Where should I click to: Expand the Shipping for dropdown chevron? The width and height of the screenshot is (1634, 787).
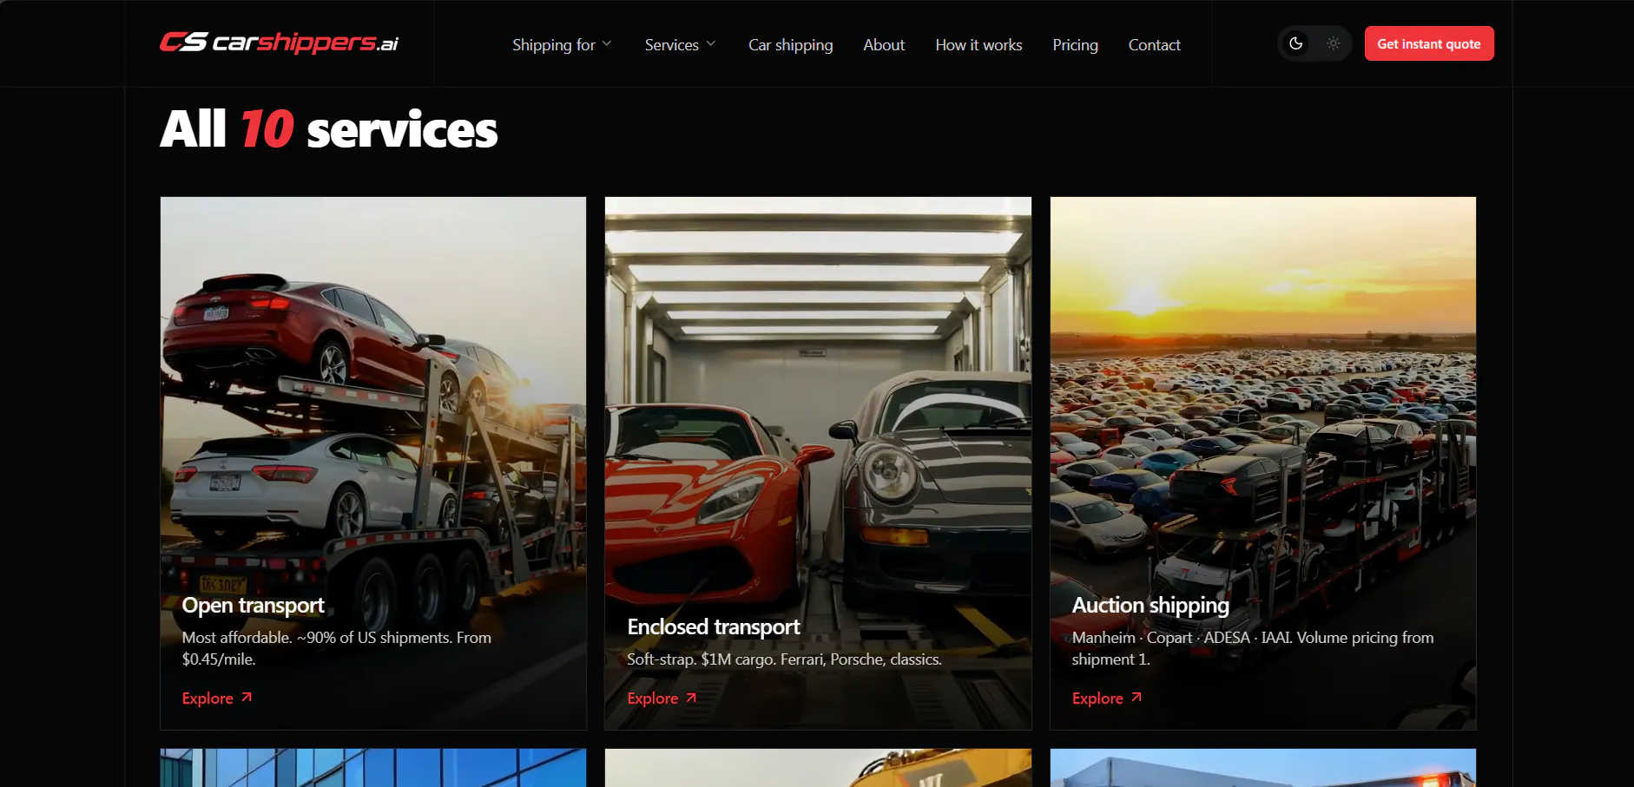[x=607, y=44]
